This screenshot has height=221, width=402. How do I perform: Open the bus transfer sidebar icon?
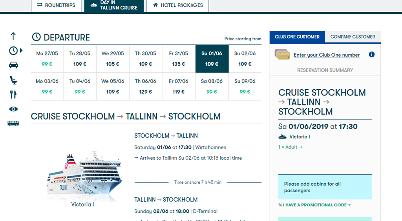(13, 123)
